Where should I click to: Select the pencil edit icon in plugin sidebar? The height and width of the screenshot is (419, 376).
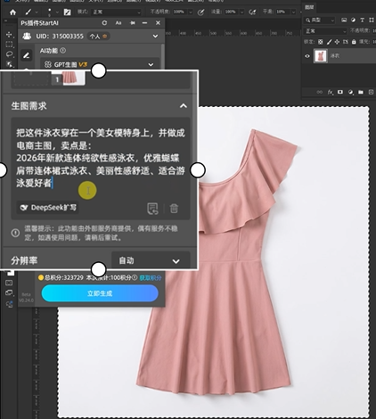coord(27,55)
